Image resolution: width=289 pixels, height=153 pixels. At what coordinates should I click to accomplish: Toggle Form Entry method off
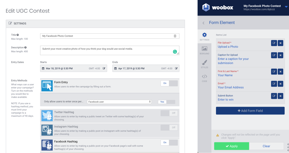(x=169, y=83)
